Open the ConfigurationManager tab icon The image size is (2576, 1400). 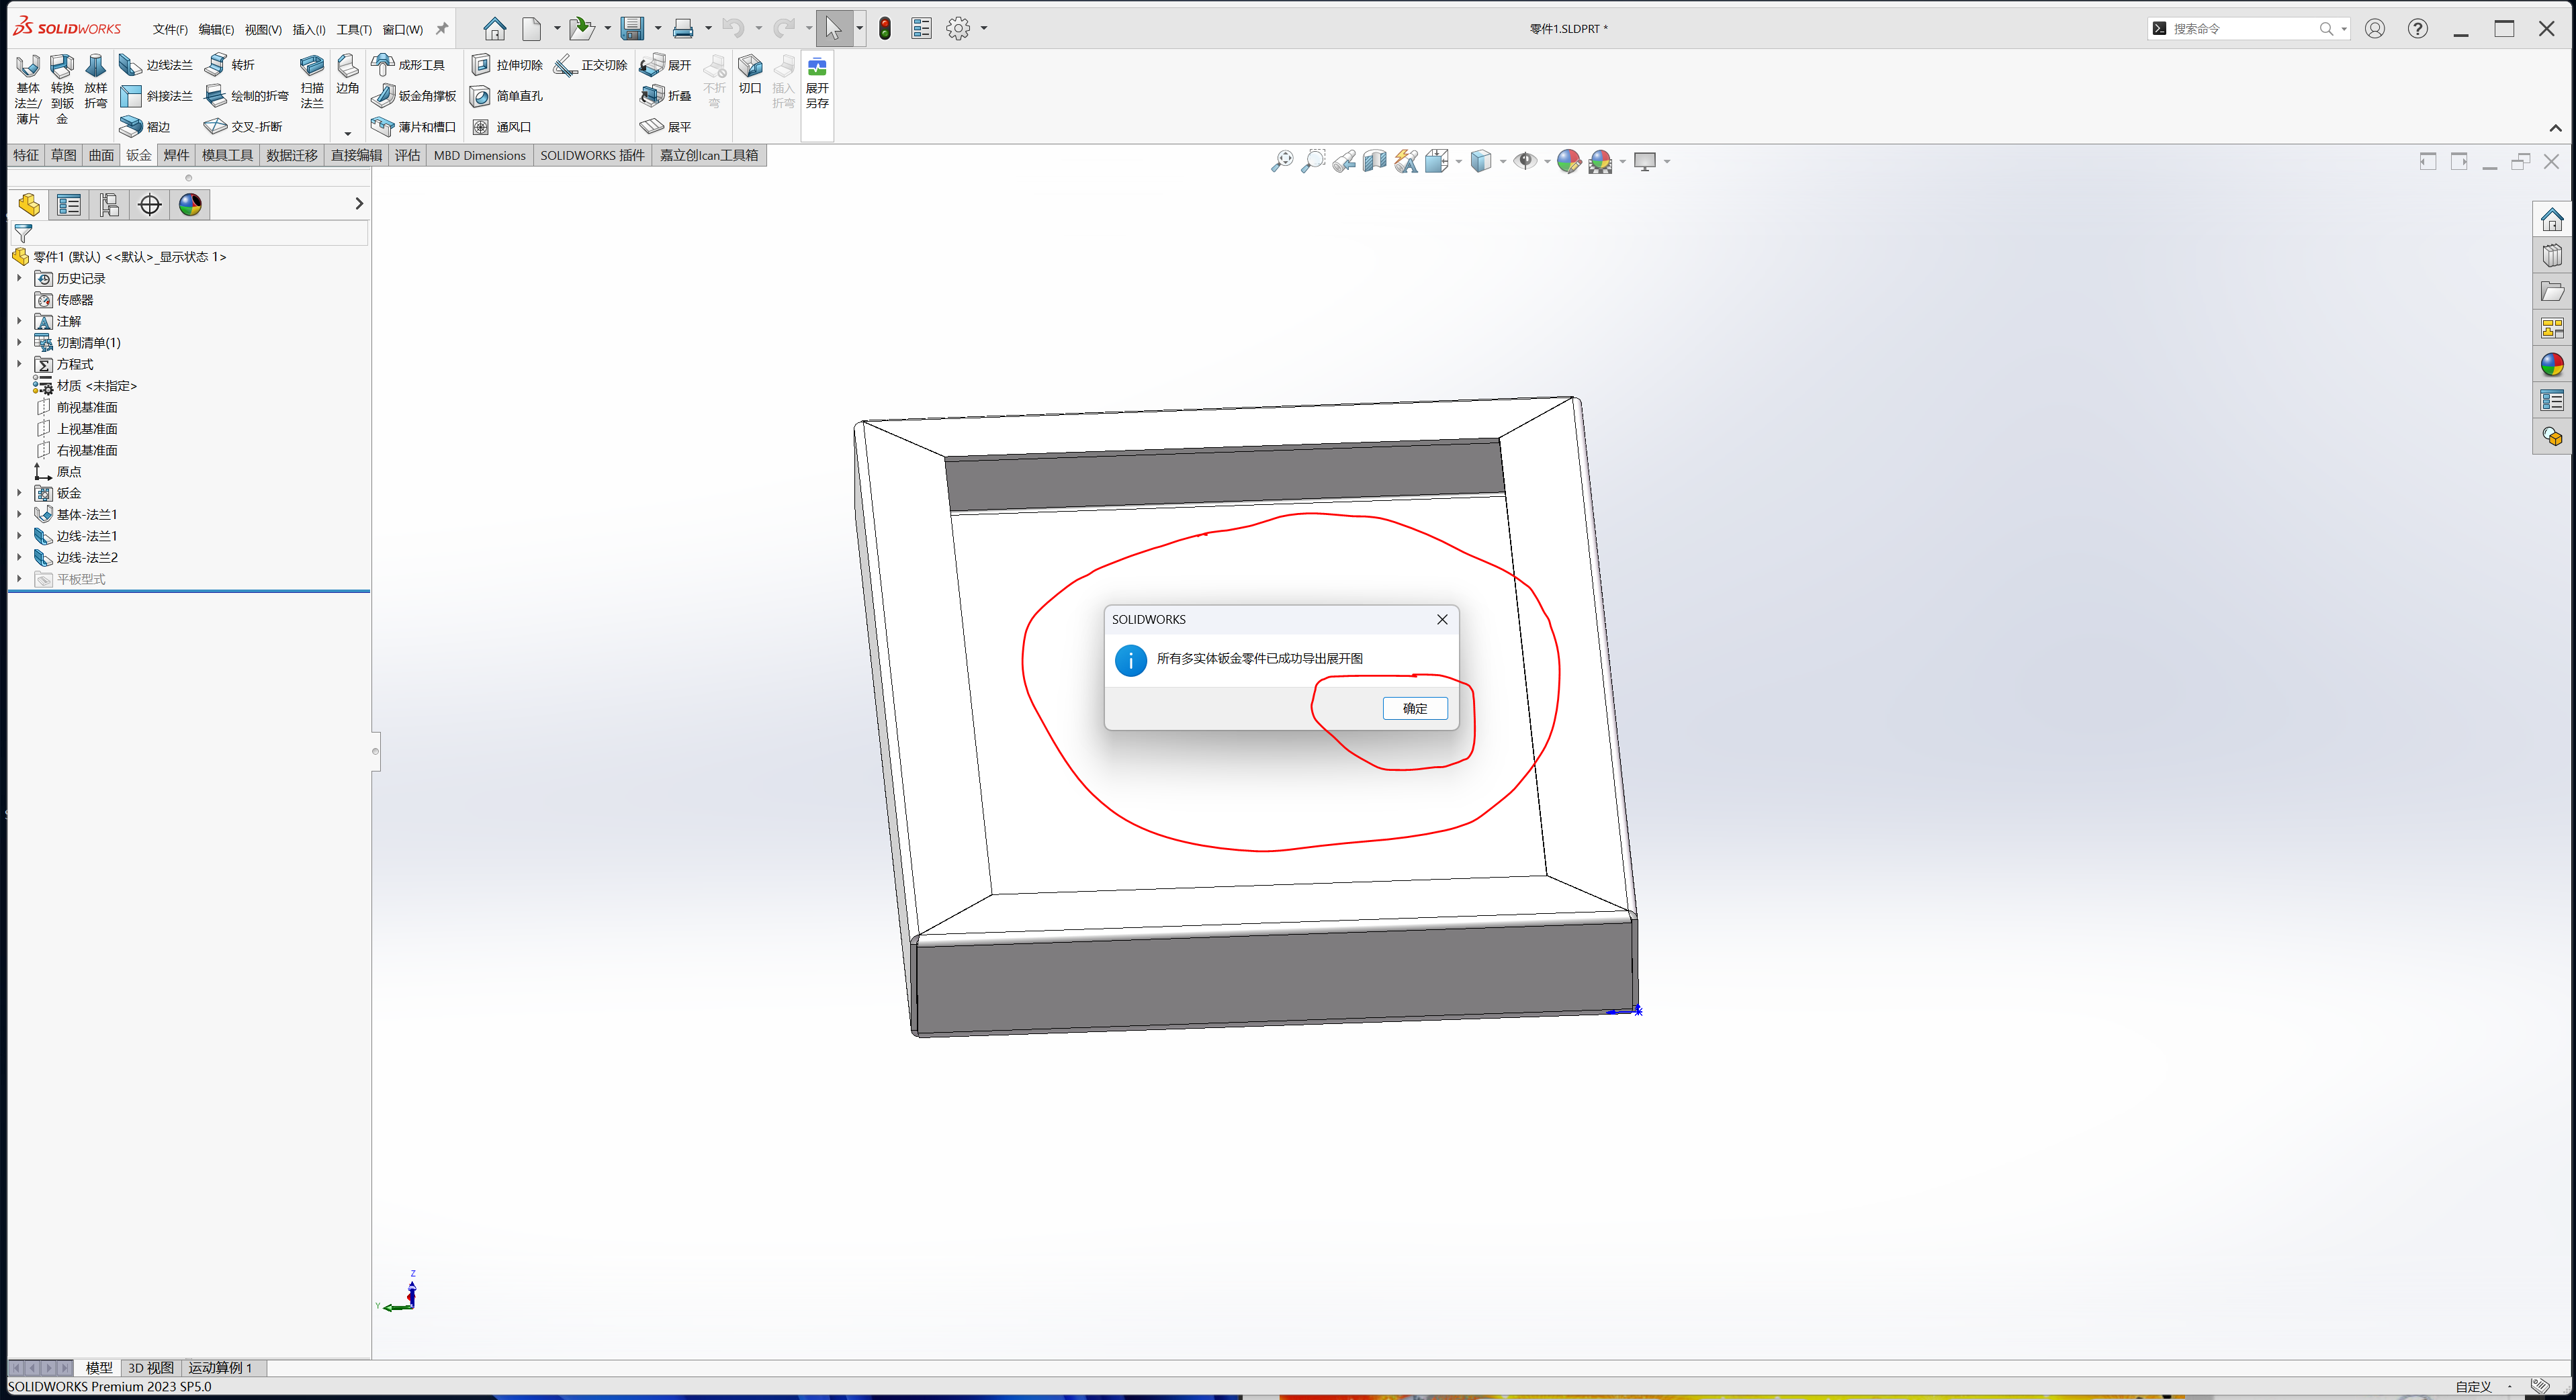pos(109,205)
